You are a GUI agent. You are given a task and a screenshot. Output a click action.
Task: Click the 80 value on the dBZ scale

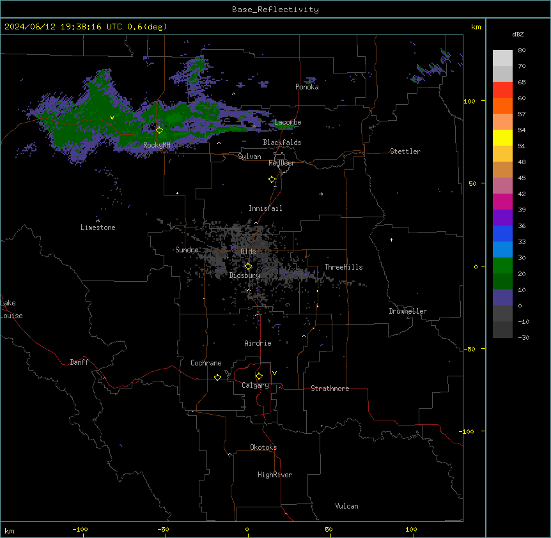[x=522, y=50]
